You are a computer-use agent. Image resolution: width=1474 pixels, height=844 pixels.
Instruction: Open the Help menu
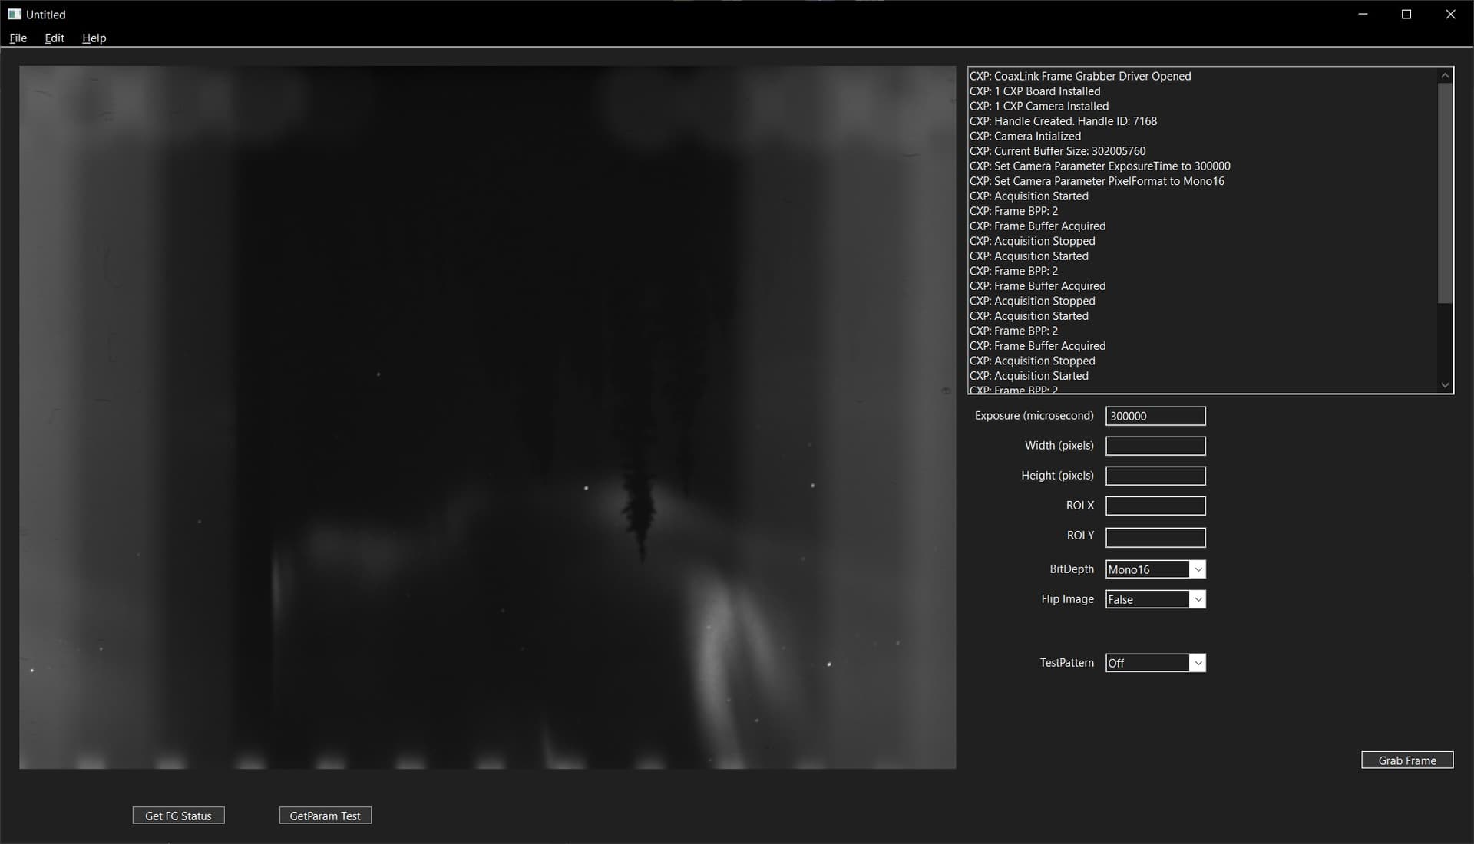click(94, 38)
